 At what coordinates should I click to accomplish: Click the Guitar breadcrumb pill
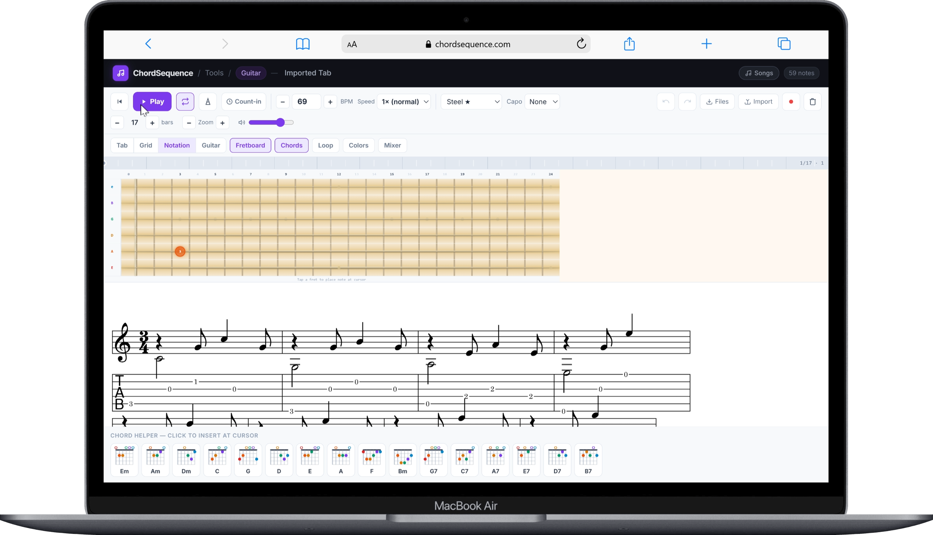[251, 73]
